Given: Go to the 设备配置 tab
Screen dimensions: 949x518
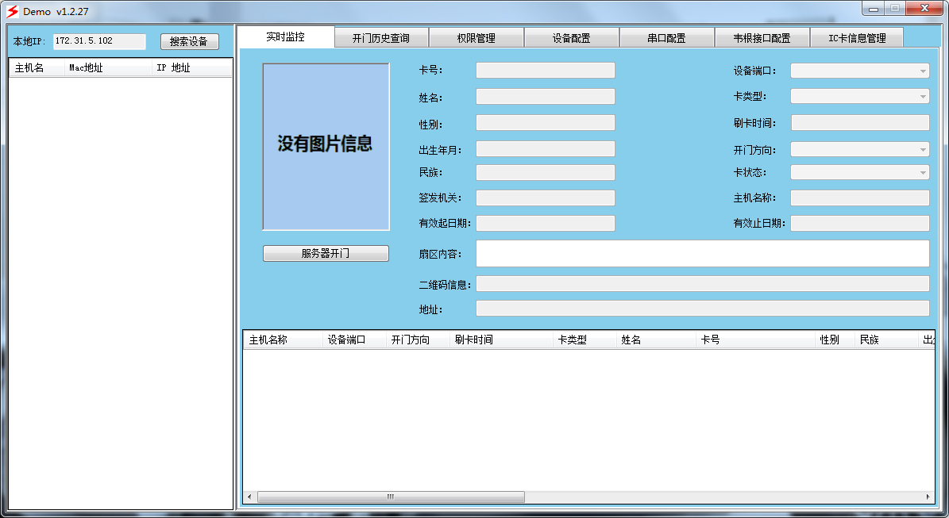Looking at the screenshot, I should point(572,38).
